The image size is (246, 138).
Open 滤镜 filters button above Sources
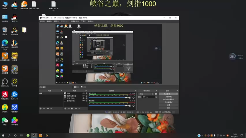[84, 87]
